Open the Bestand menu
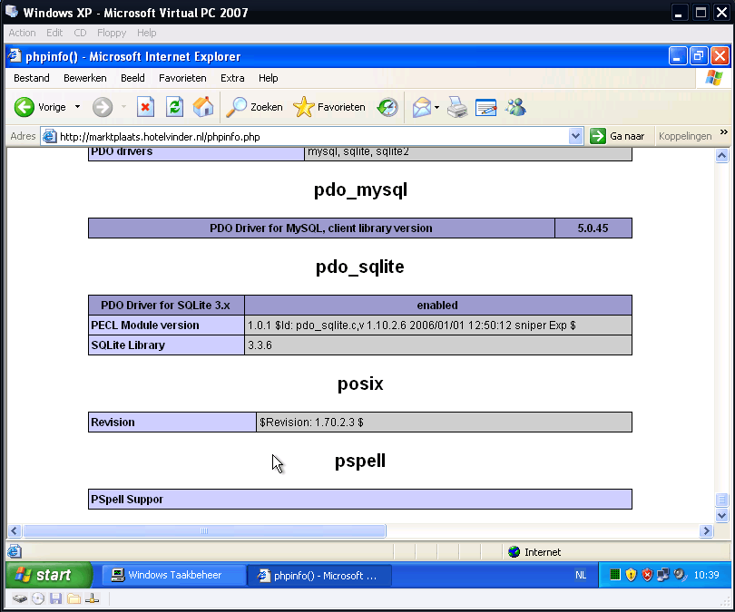Image resolution: width=735 pixels, height=612 pixels. (32, 78)
